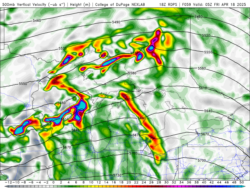Click the 'F059' forecast hour label
Image resolution: width=250 pixels, height=188 pixels.
point(187,4)
